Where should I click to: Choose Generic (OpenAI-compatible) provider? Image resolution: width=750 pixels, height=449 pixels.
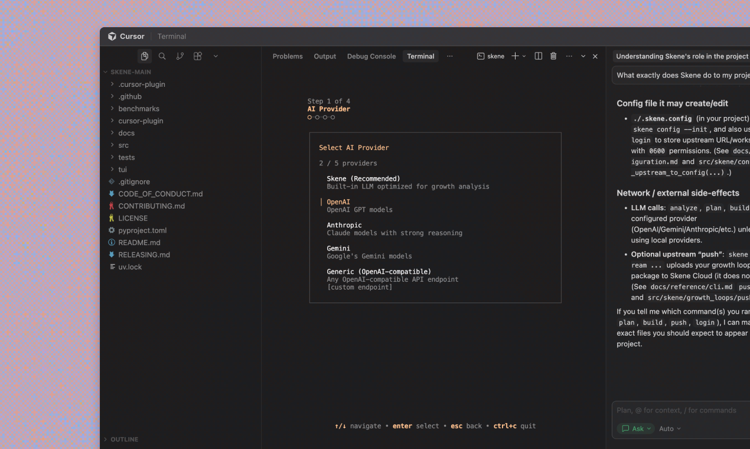coord(393,279)
